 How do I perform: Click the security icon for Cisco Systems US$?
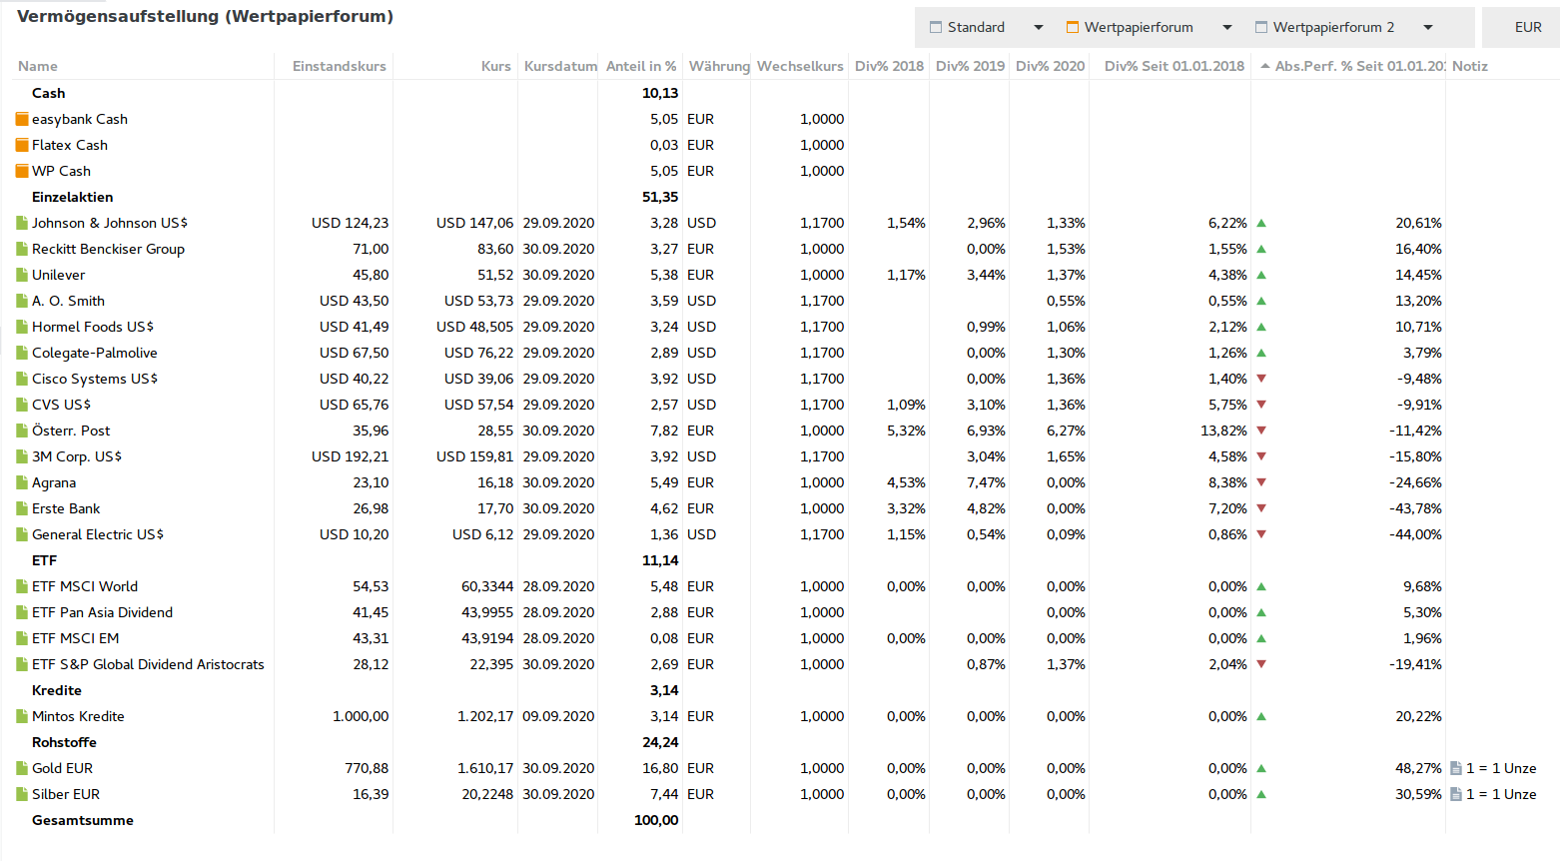(x=22, y=379)
